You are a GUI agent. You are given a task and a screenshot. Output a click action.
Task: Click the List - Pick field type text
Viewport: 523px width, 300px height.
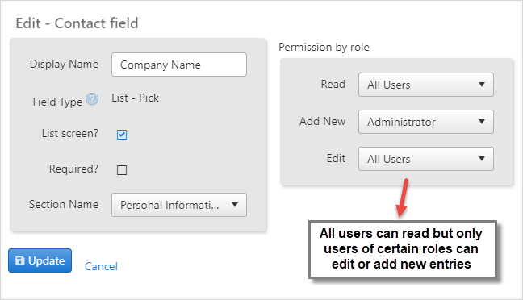(x=135, y=98)
